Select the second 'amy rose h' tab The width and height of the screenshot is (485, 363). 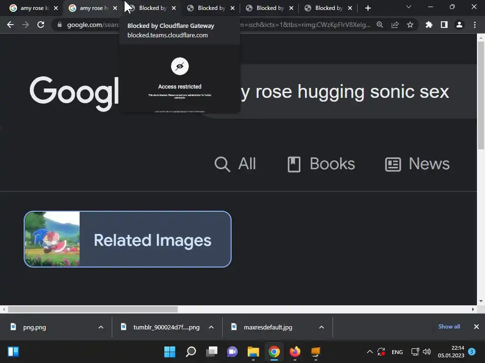(90, 8)
